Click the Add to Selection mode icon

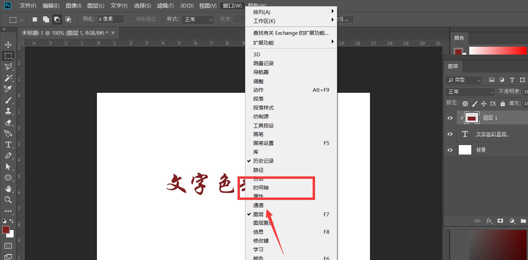[46, 19]
